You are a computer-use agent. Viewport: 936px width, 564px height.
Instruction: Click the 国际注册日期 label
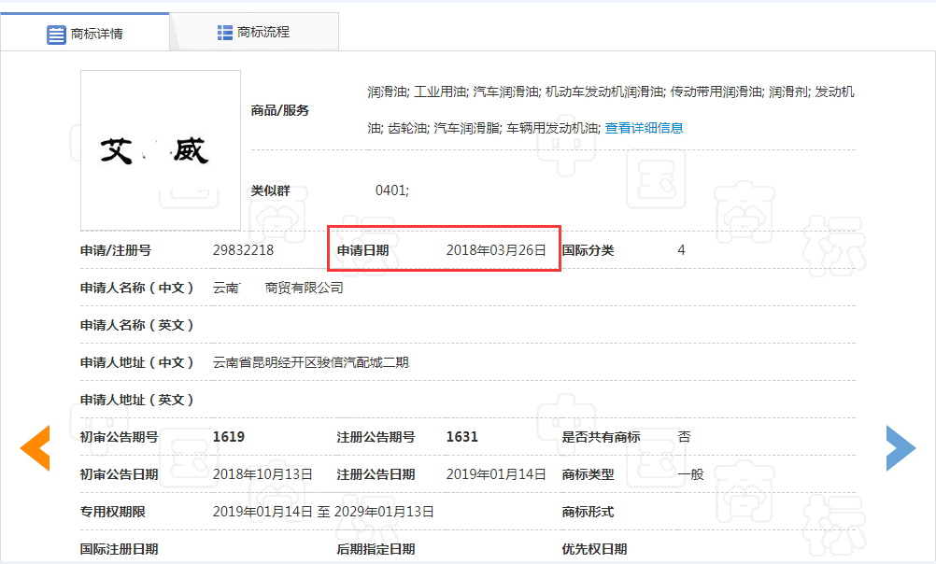tap(120, 549)
